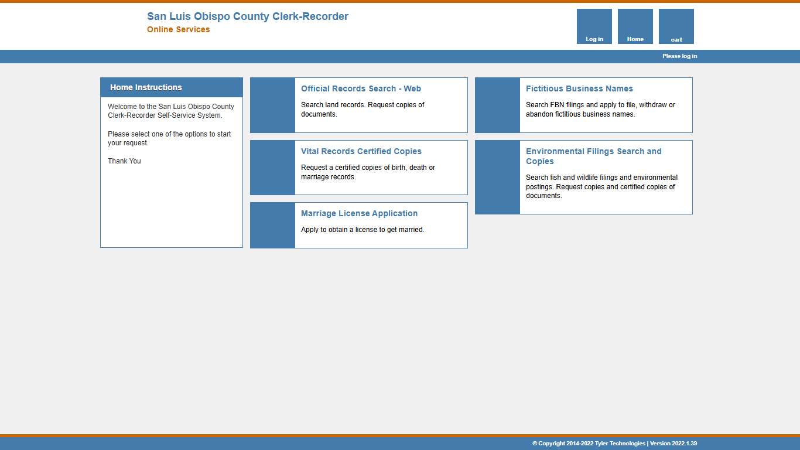Click the Home Instructions panel header
The width and height of the screenshot is (800, 450).
click(x=171, y=87)
